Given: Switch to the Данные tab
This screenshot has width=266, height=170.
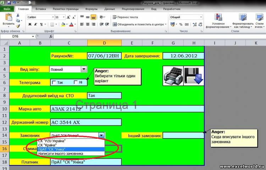Looking at the screenshot, I should [110, 9].
